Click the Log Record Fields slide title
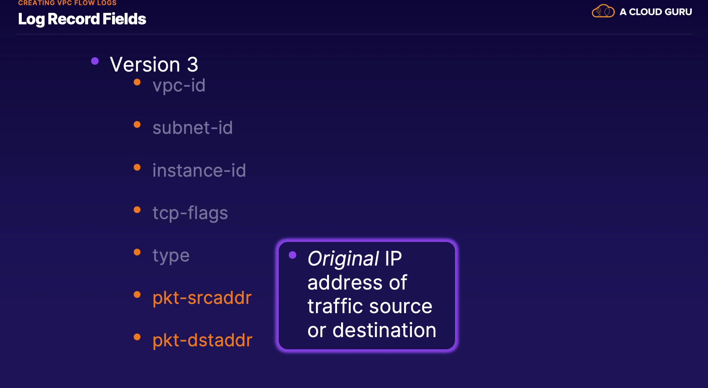Image resolution: width=708 pixels, height=388 pixels. click(x=82, y=19)
